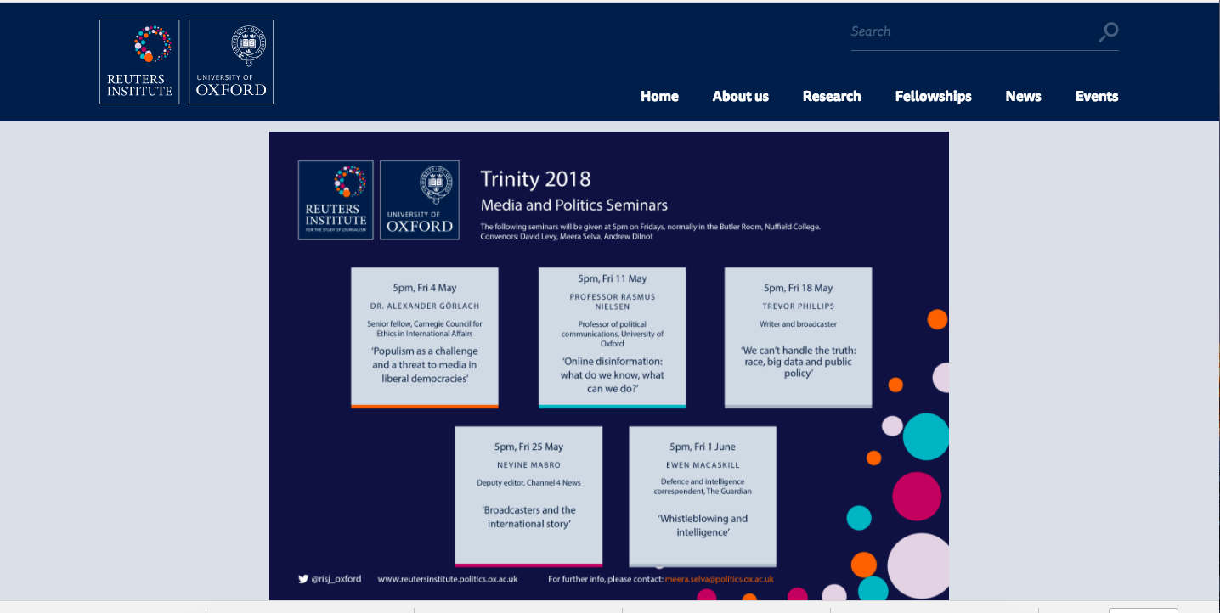The height and width of the screenshot is (613, 1220).
Task: Click the Ewen MacAskill speaker name
Action: point(703,464)
